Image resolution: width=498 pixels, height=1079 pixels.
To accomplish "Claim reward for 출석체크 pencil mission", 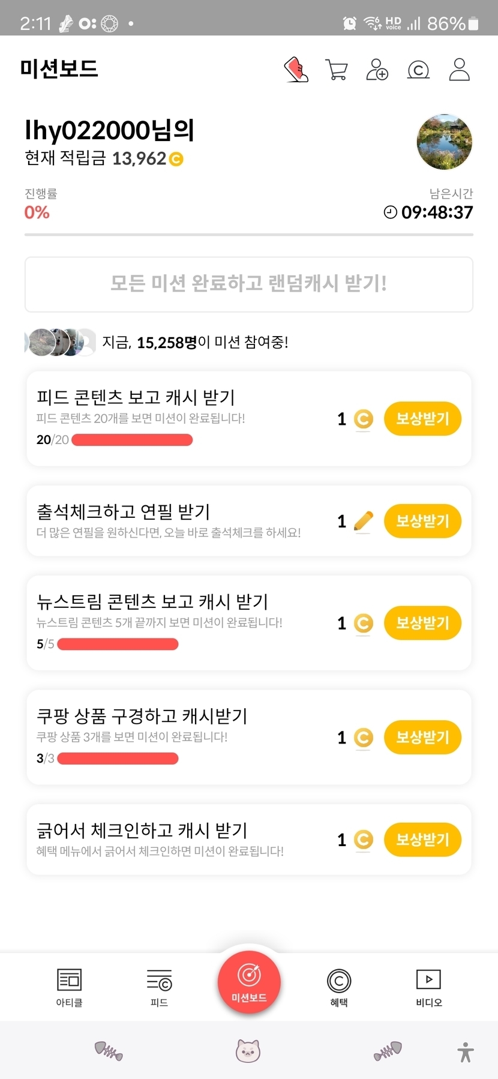I will coord(422,521).
